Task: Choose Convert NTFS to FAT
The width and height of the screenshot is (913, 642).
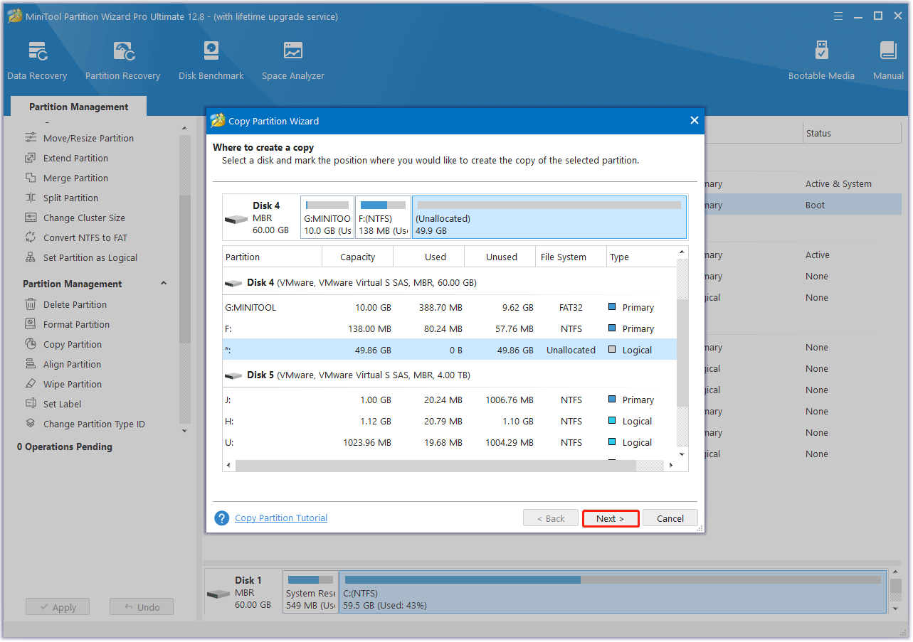Action: click(x=85, y=237)
